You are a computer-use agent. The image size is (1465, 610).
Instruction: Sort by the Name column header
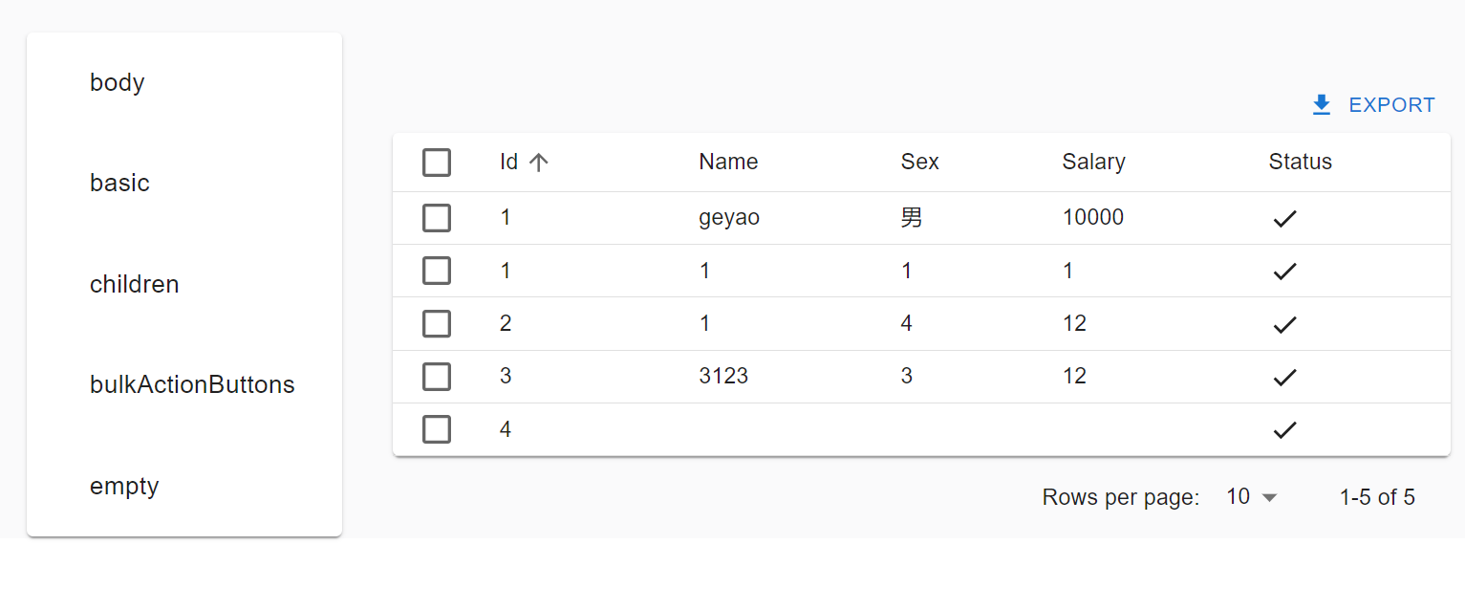click(728, 163)
